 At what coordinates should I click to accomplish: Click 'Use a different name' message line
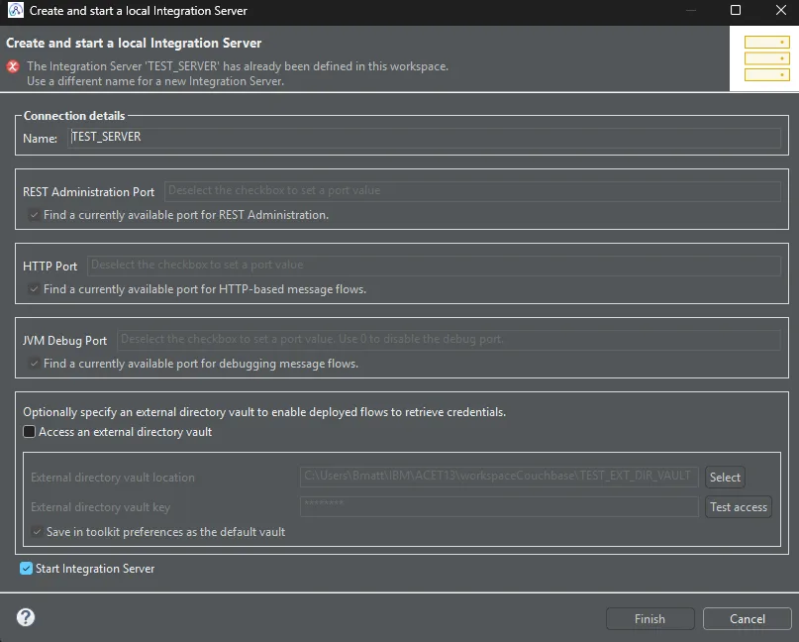click(x=155, y=81)
